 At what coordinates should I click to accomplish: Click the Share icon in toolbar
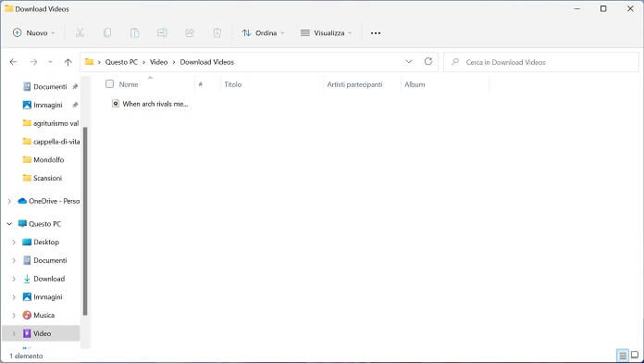[x=190, y=33]
